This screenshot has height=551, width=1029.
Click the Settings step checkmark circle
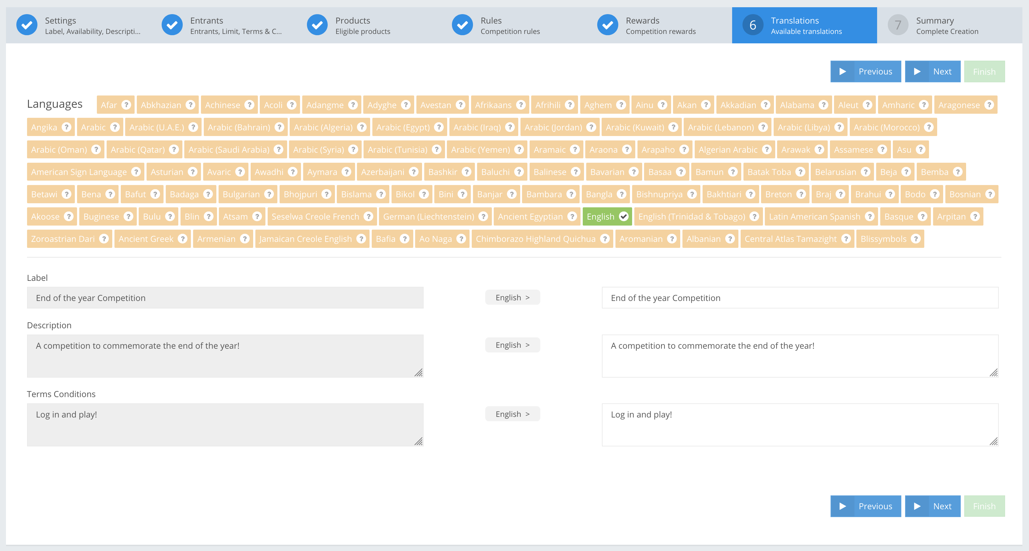27,25
